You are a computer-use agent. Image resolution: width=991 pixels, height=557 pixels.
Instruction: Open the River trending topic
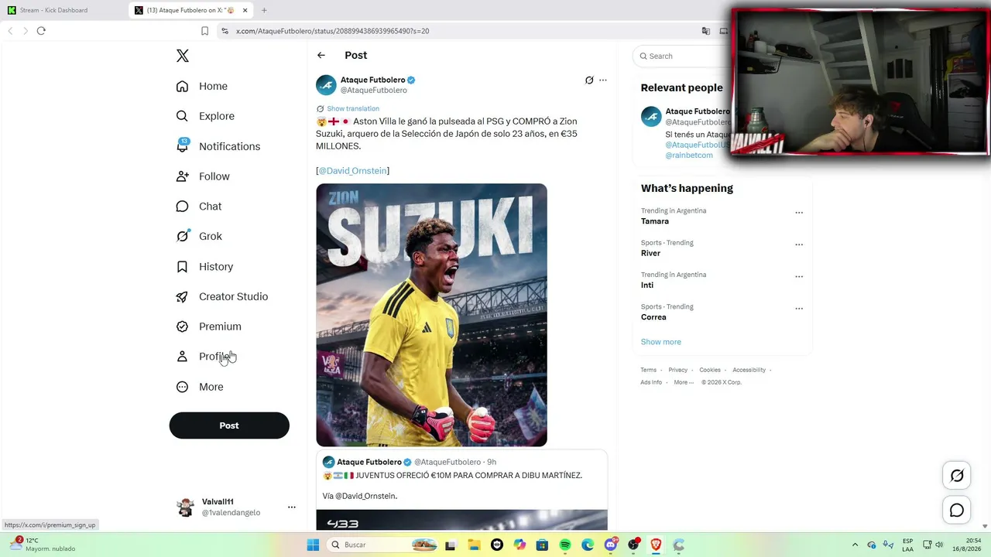click(x=650, y=253)
